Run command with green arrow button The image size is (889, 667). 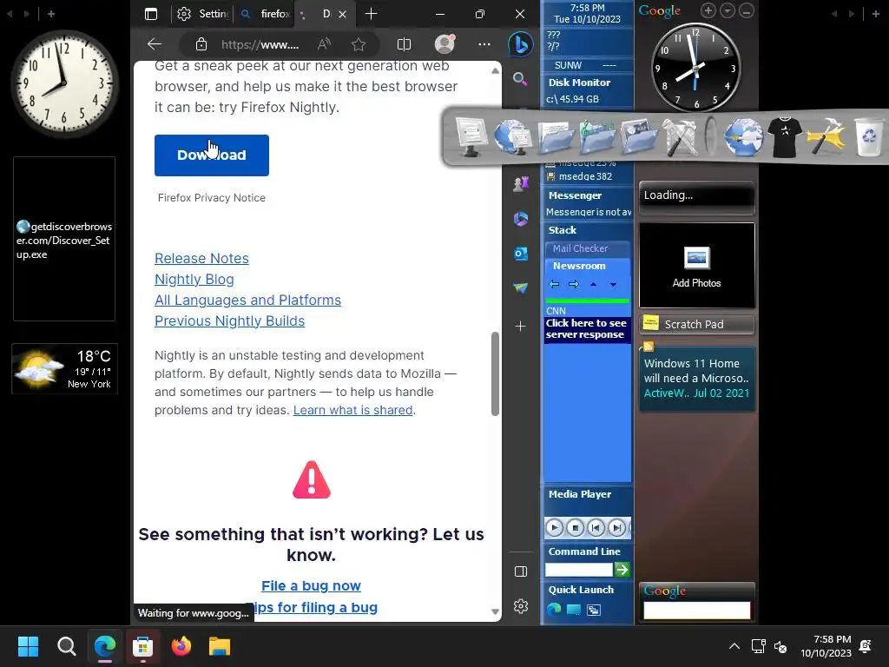[622, 570]
